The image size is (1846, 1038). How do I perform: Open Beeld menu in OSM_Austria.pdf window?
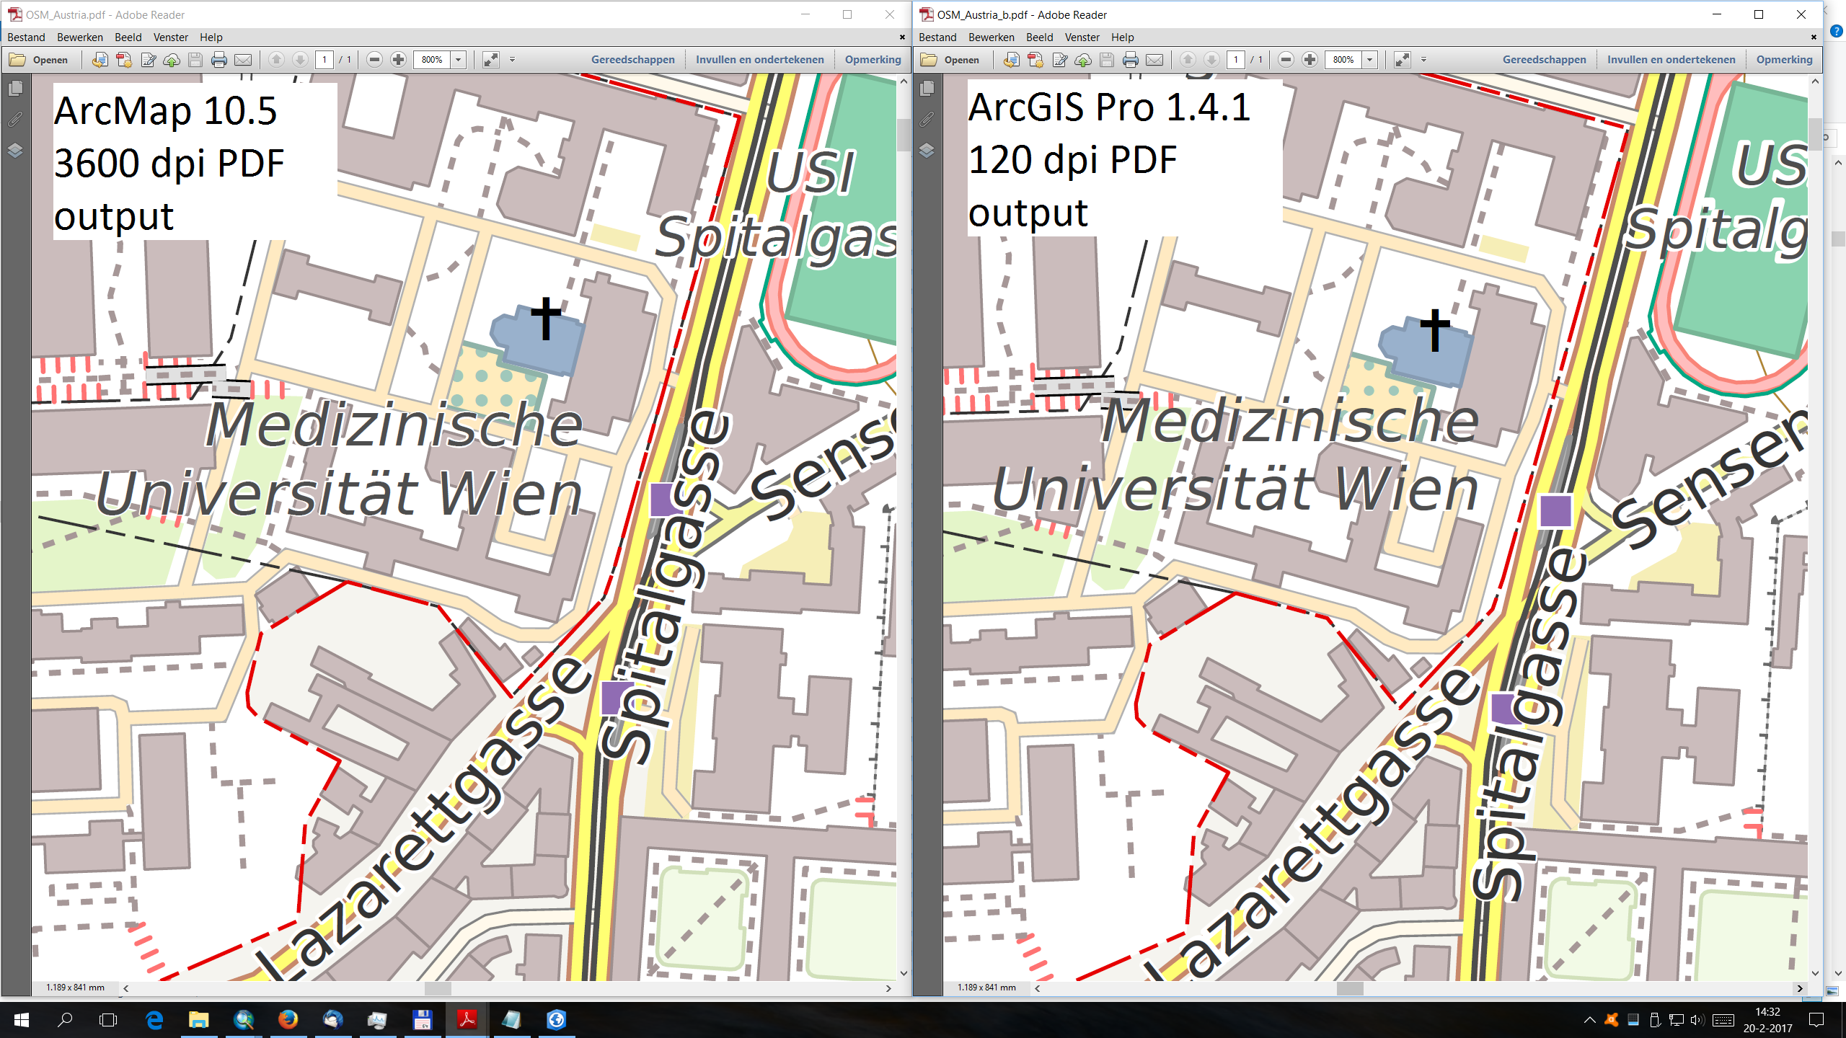(x=128, y=37)
